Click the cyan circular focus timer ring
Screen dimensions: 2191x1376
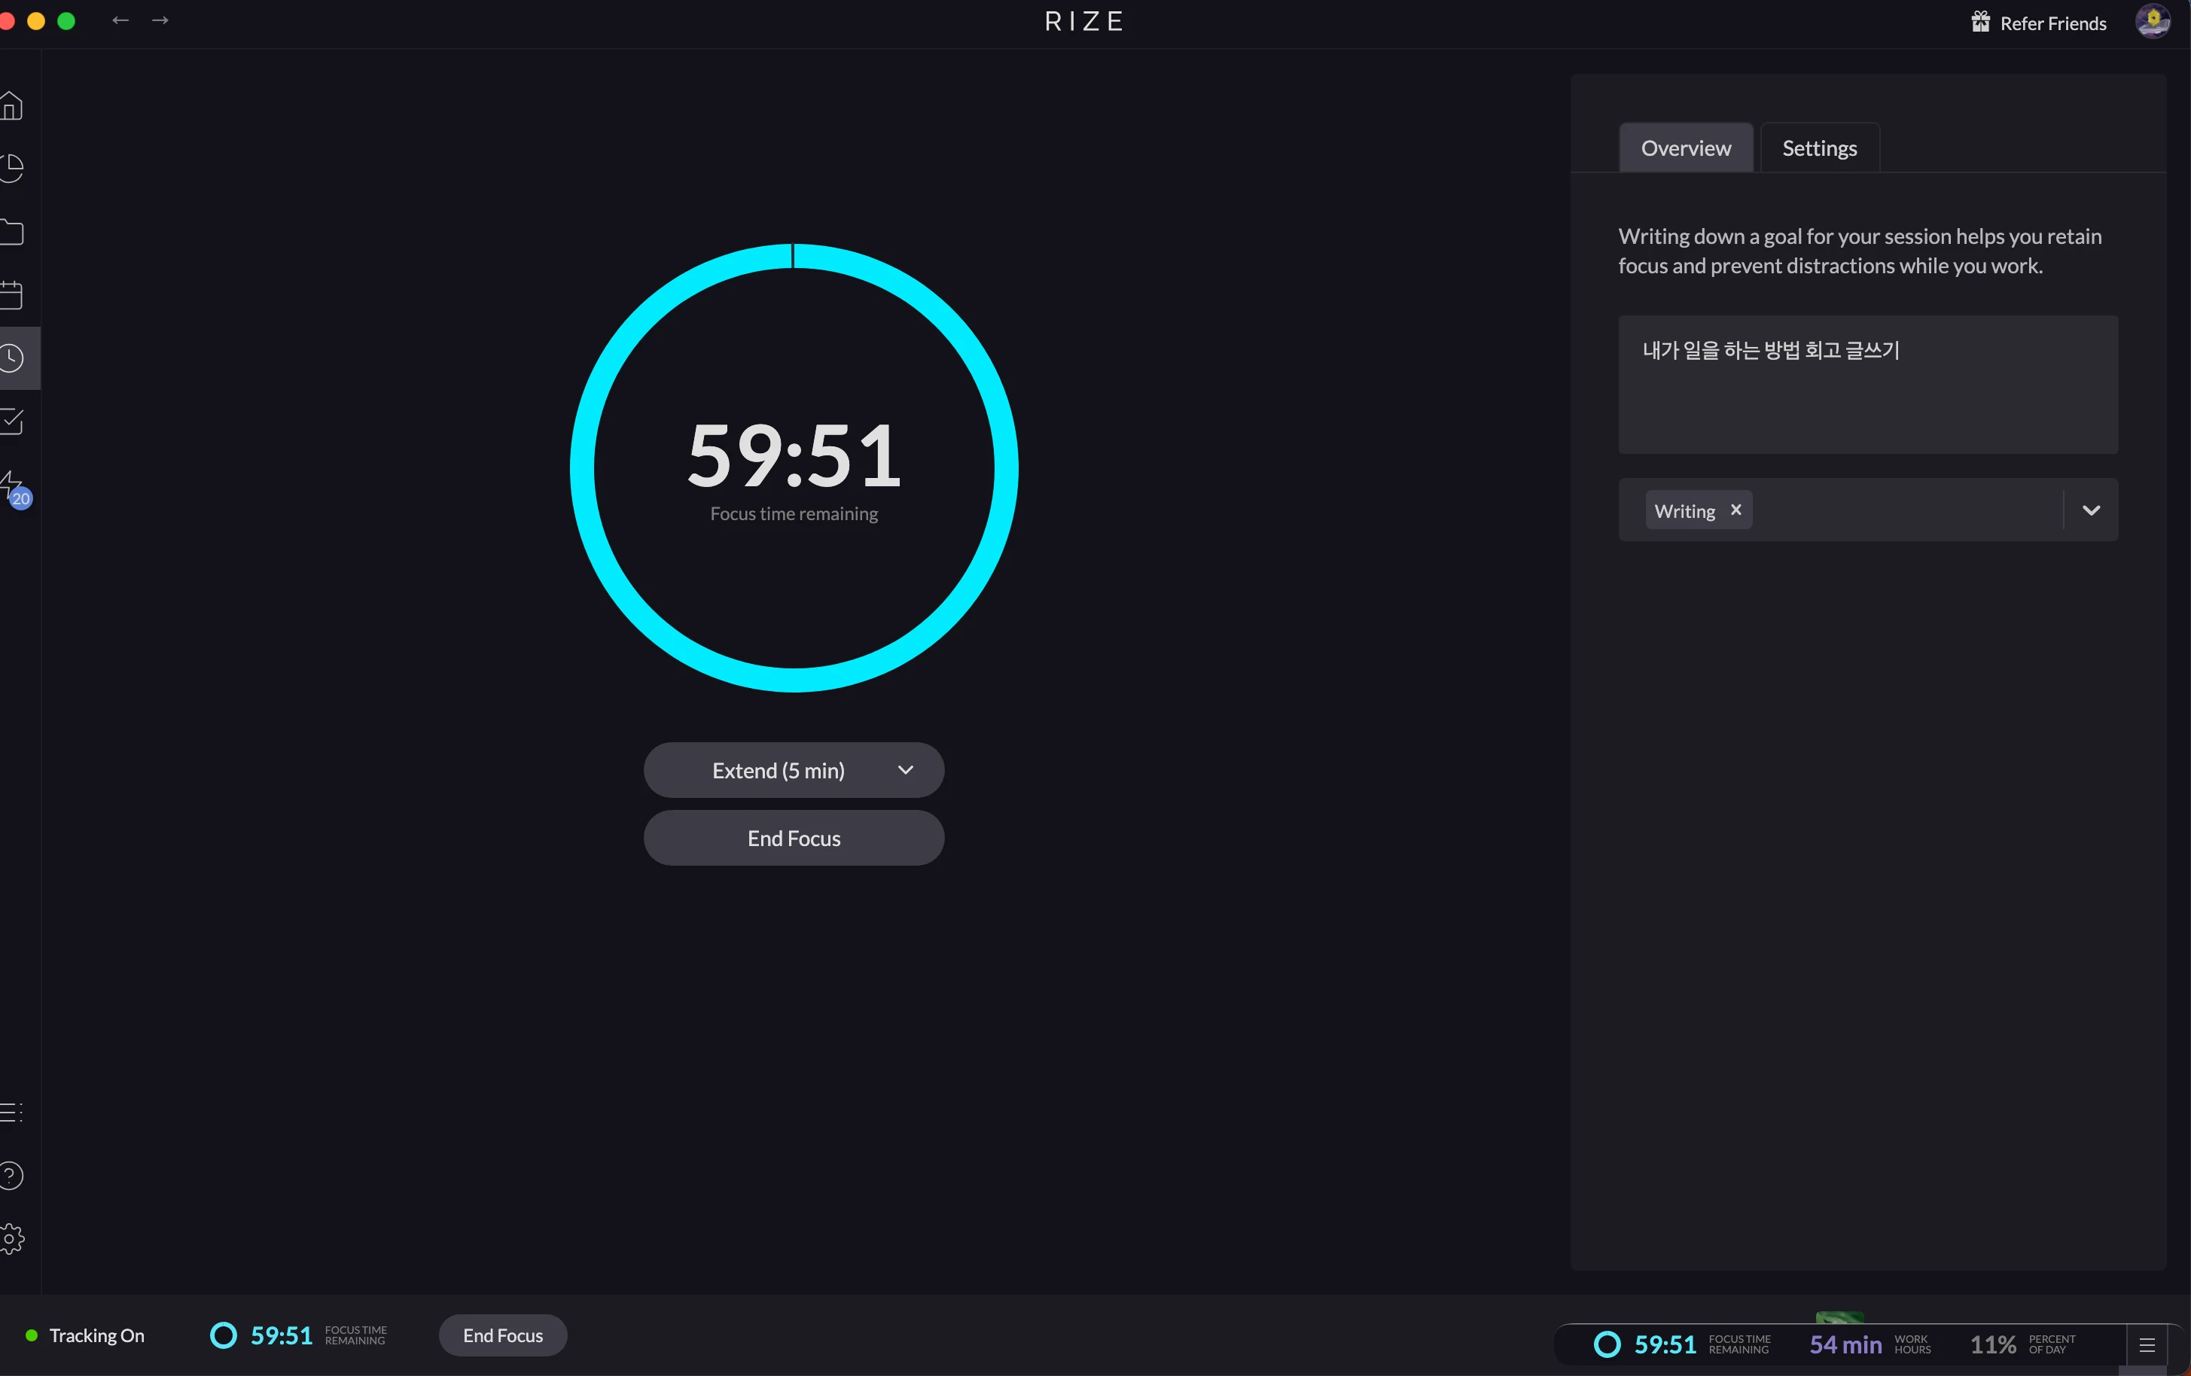tap(581, 468)
